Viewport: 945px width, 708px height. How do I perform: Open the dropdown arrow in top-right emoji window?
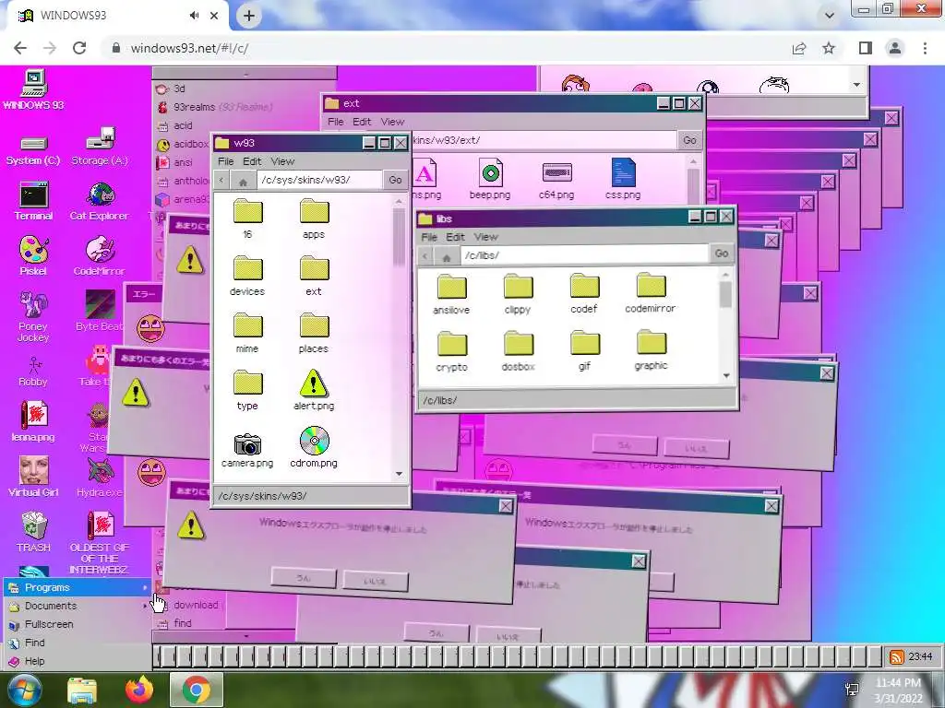click(x=856, y=85)
